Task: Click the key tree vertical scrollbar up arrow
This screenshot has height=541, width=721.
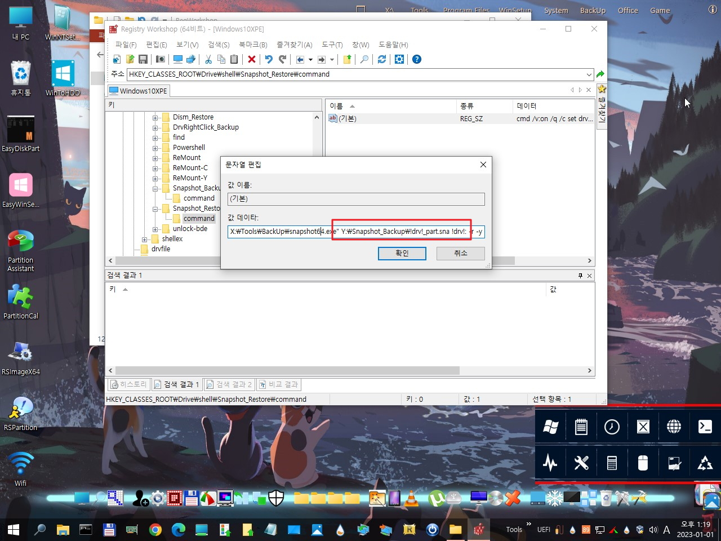Action: tap(317, 117)
